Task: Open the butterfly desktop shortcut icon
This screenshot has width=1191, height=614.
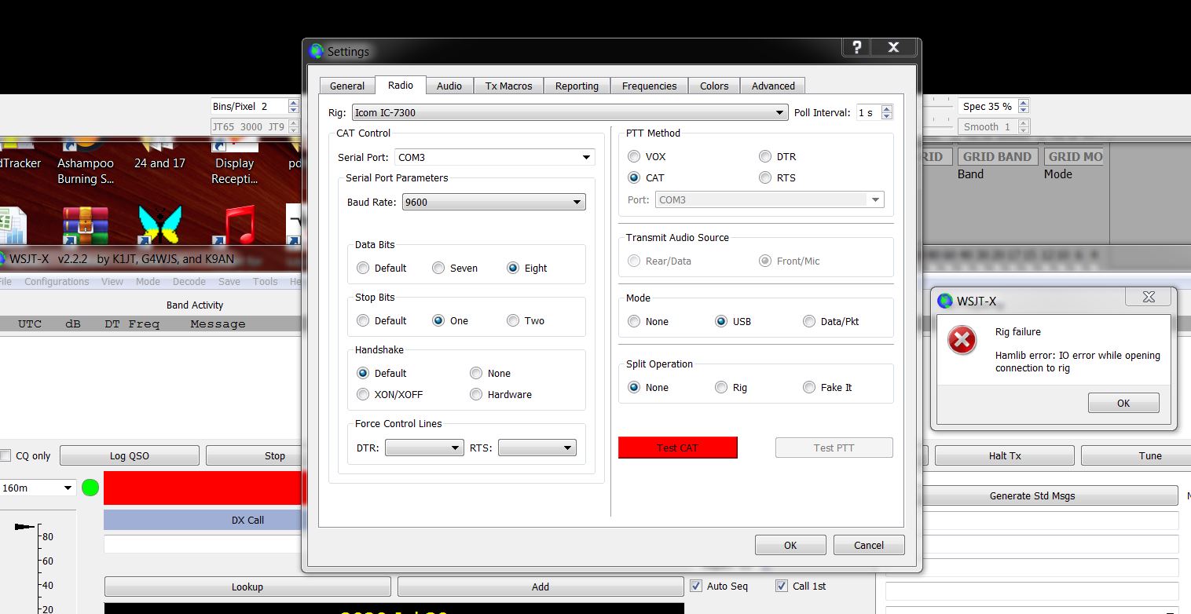Action: click(x=159, y=225)
